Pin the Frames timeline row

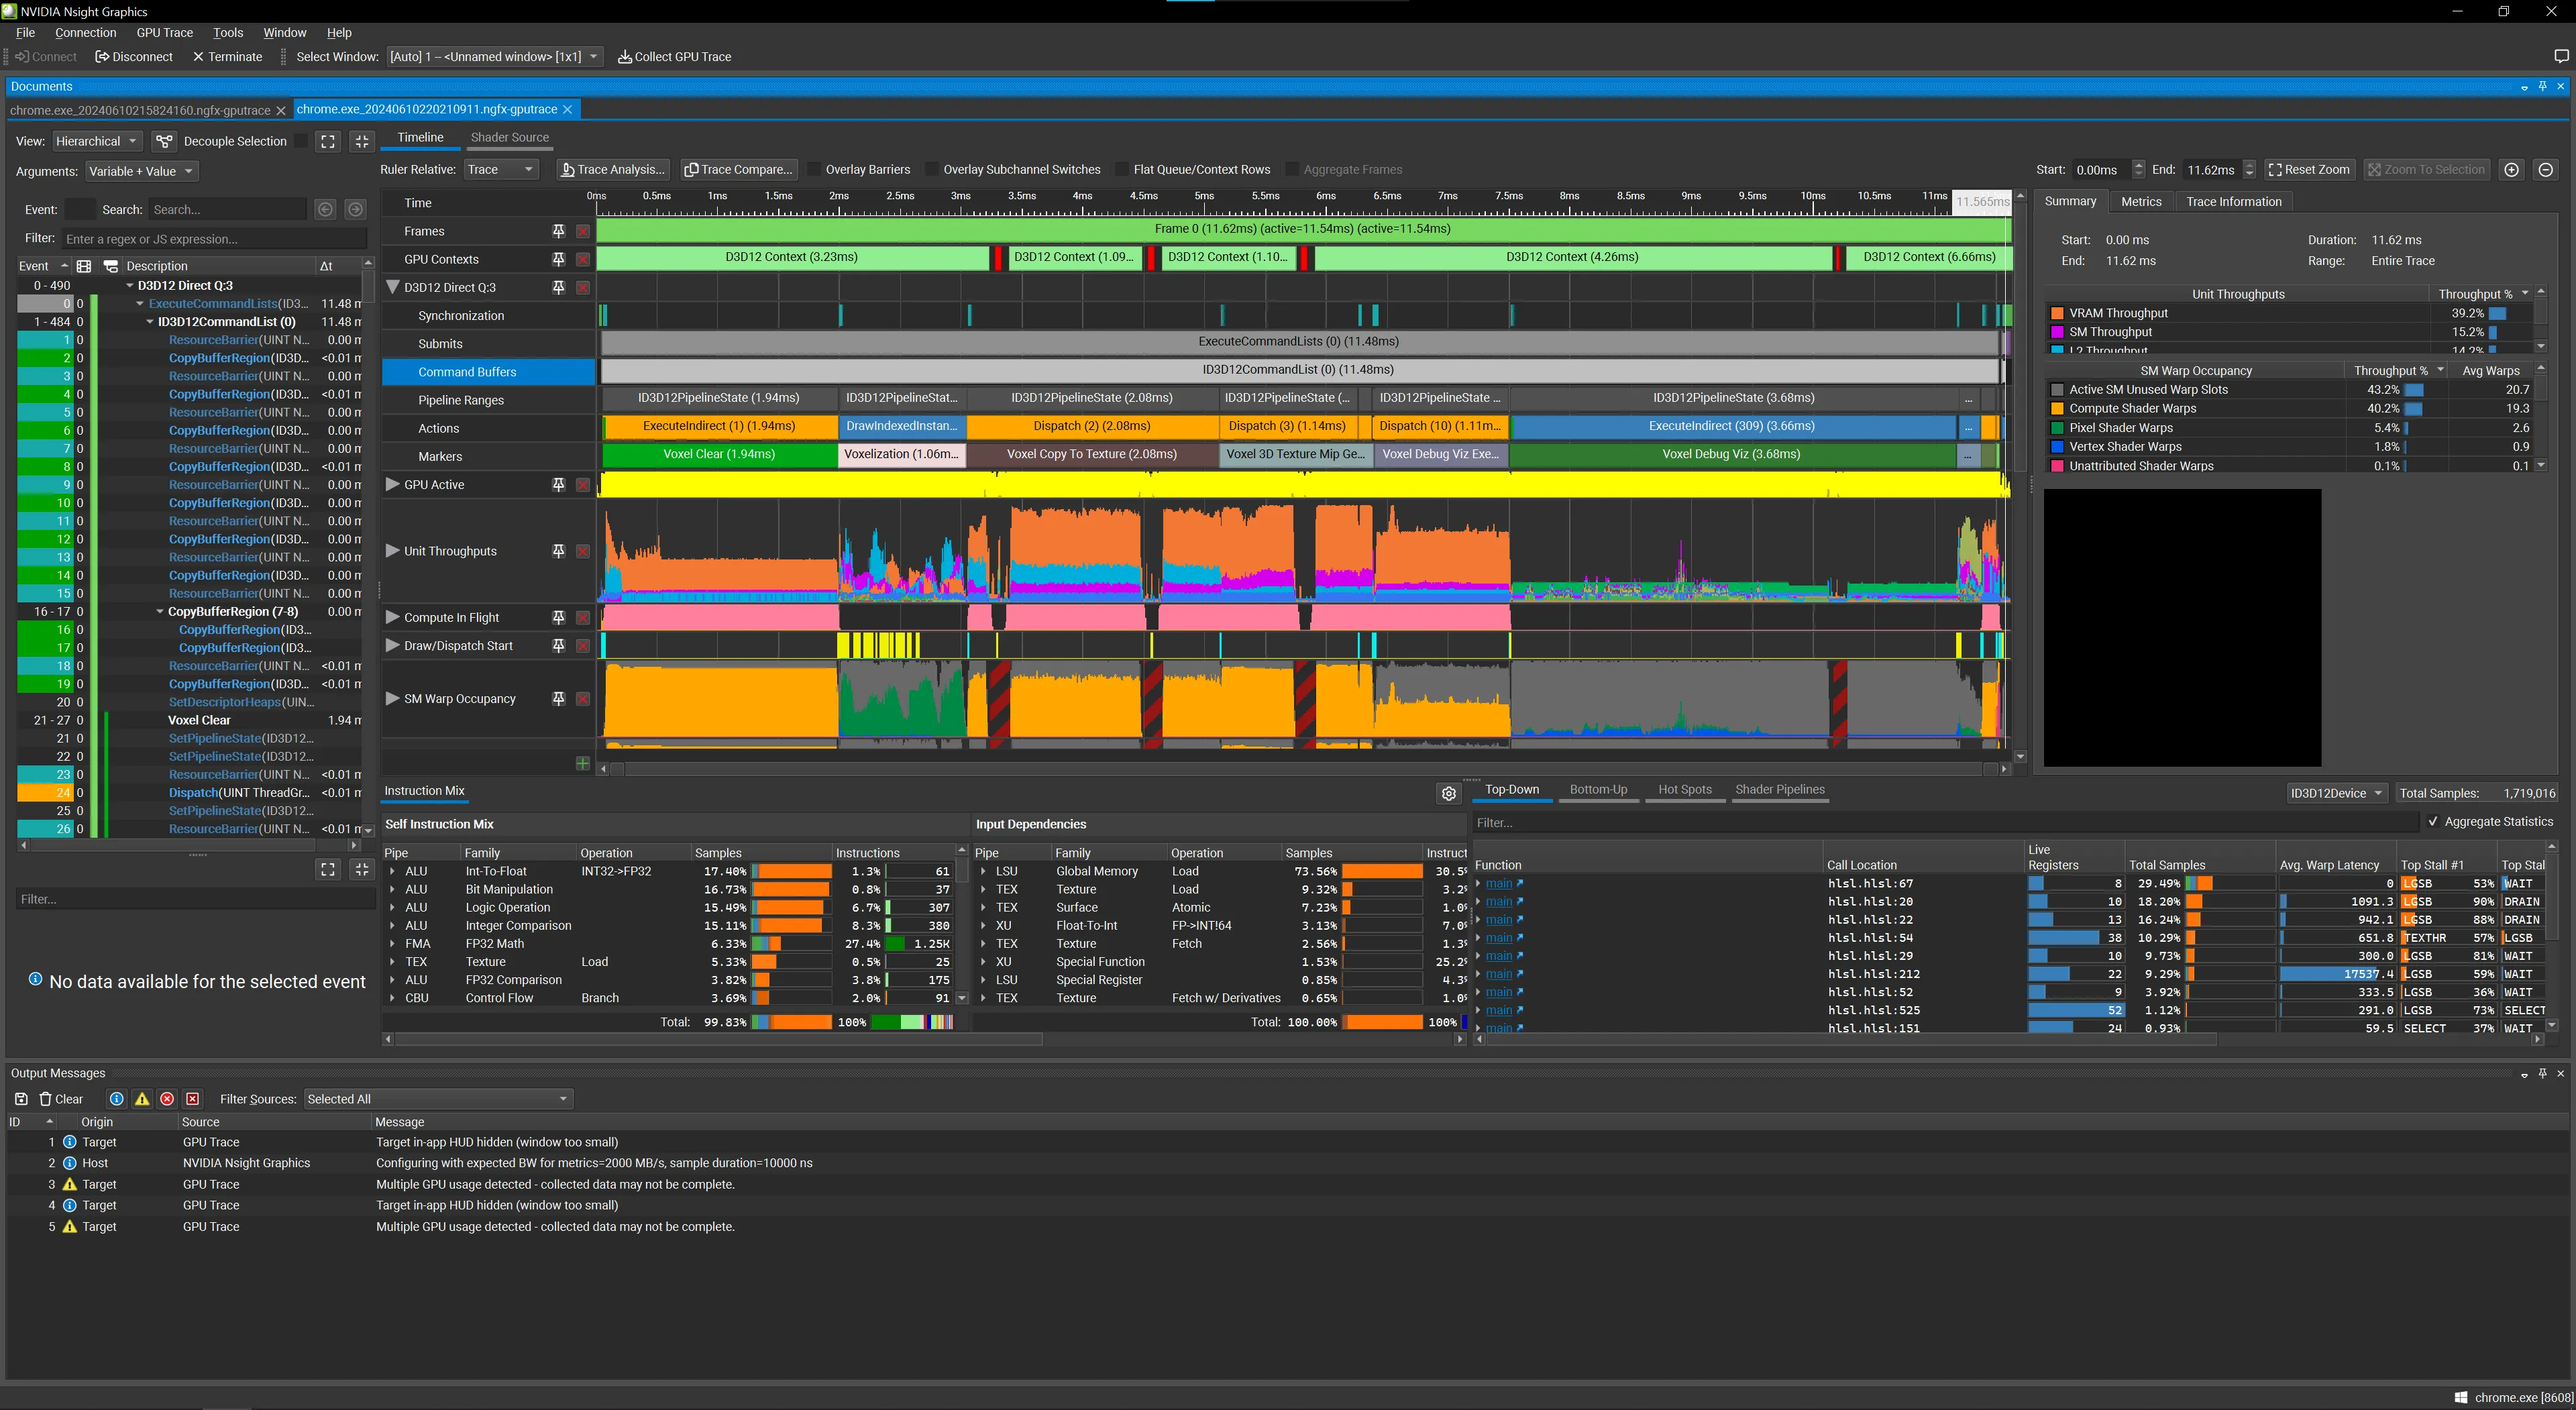point(558,231)
